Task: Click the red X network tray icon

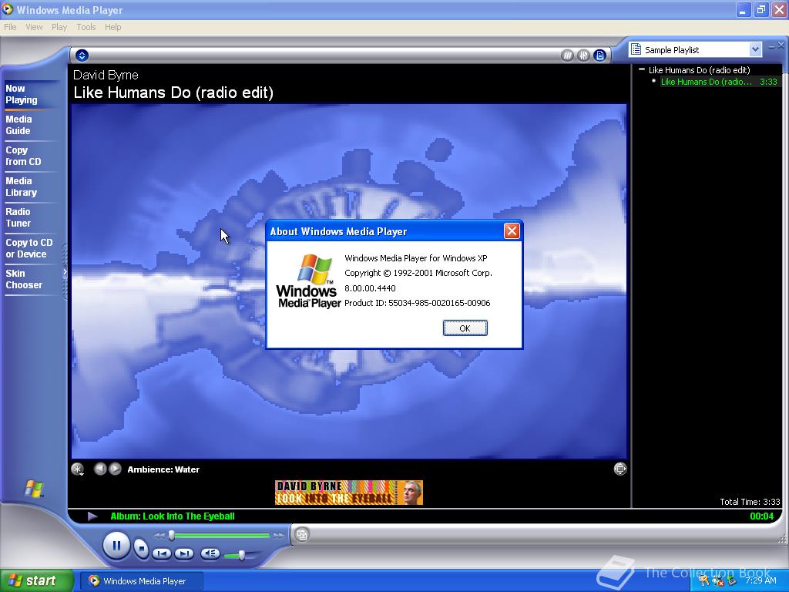Action: (717, 581)
